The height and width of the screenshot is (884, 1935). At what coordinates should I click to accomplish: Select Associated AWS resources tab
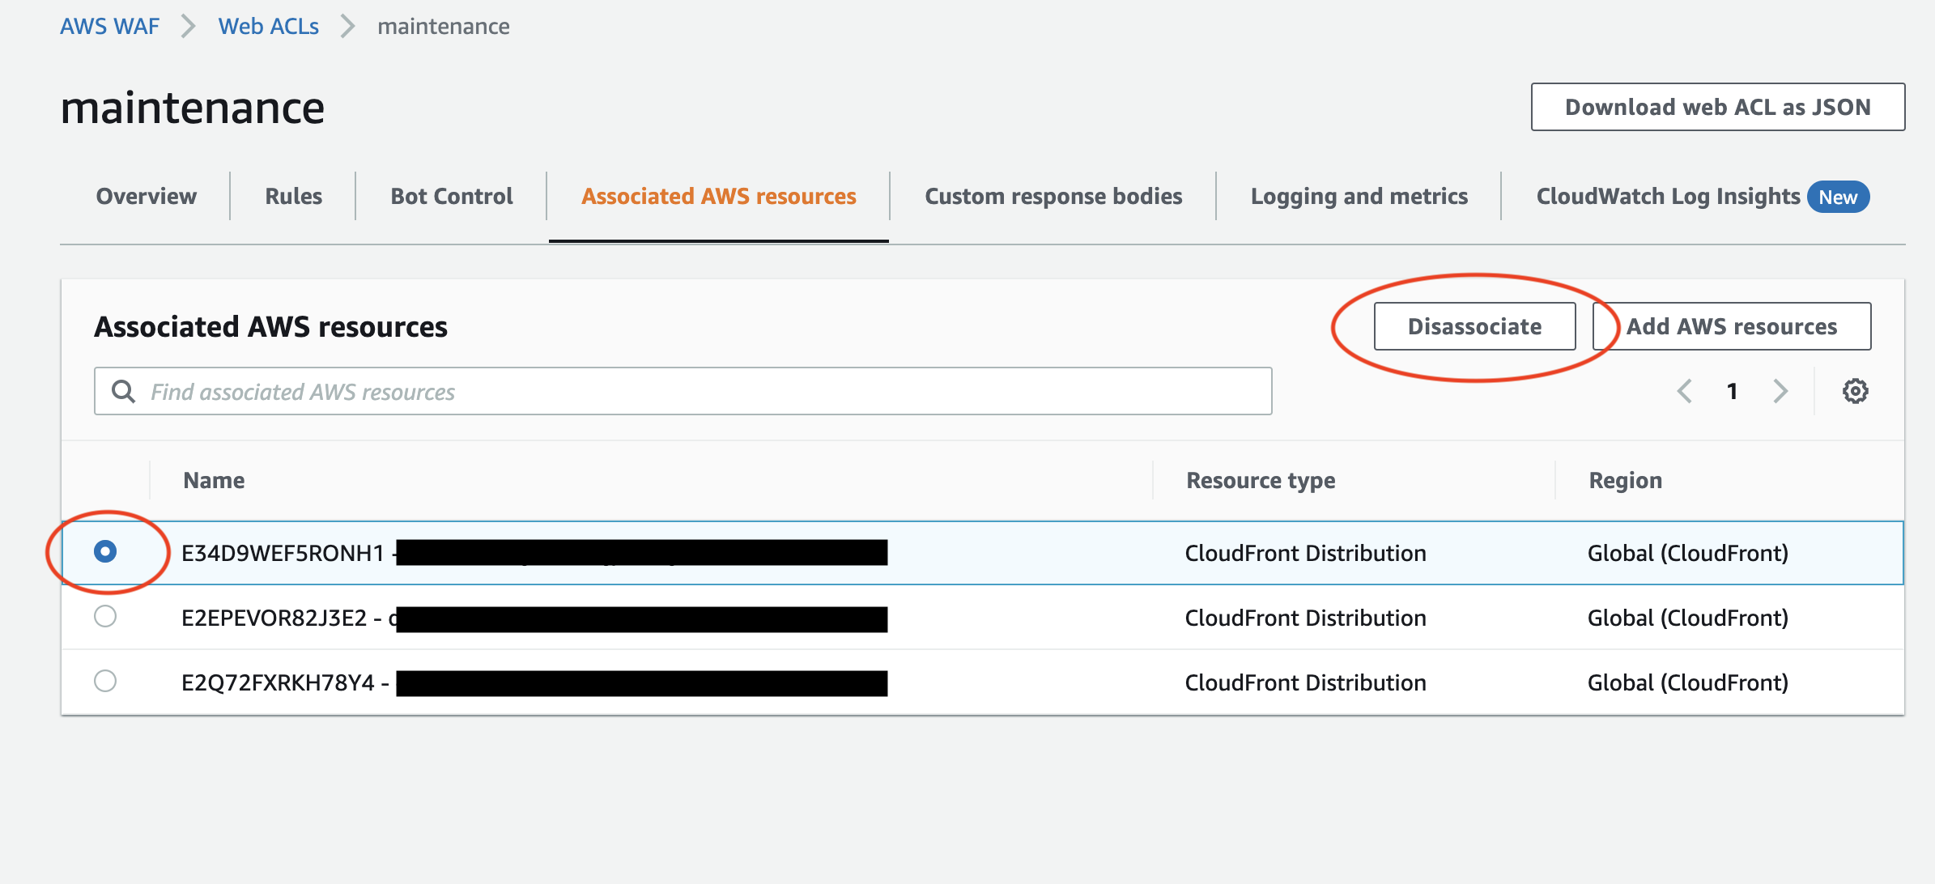[x=719, y=197]
